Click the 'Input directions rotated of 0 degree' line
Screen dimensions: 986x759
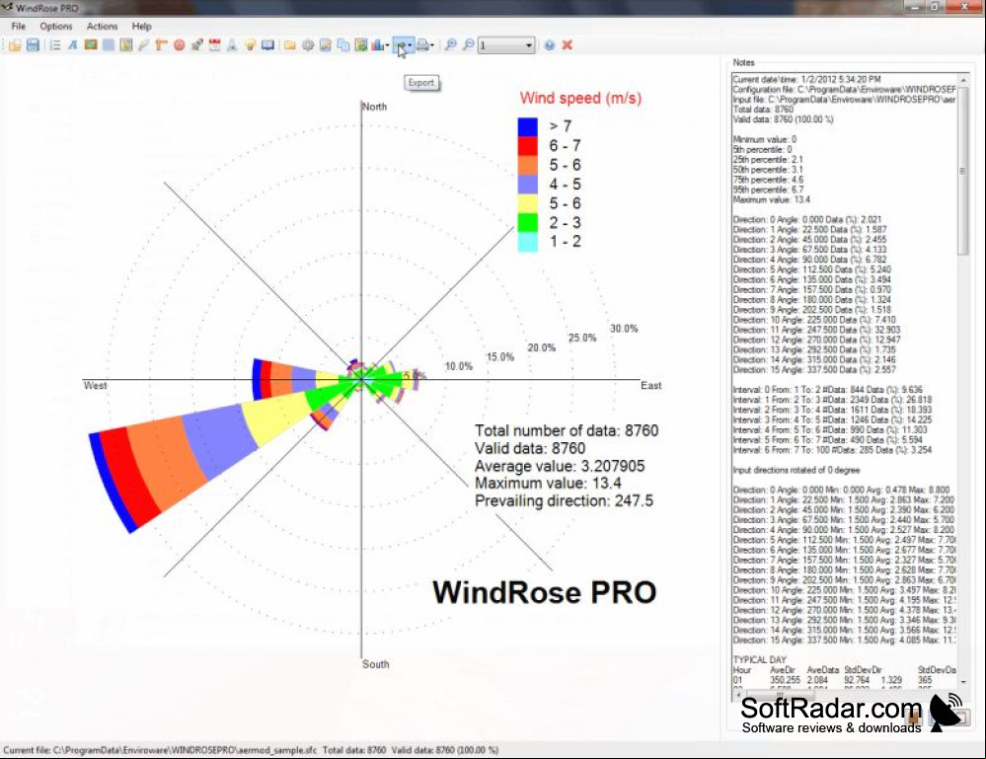click(796, 470)
